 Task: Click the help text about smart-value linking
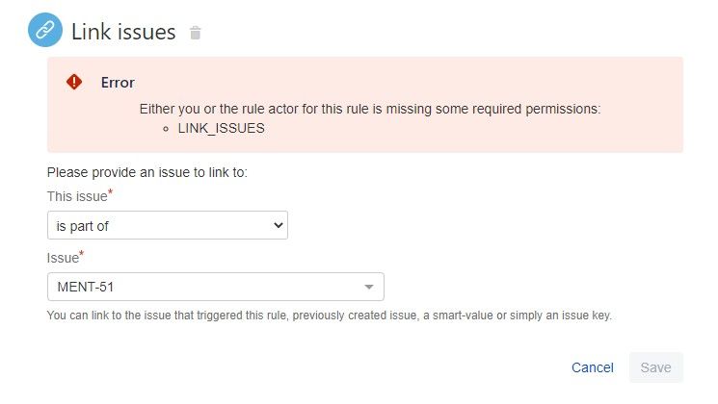pyautogui.click(x=330, y=316)
